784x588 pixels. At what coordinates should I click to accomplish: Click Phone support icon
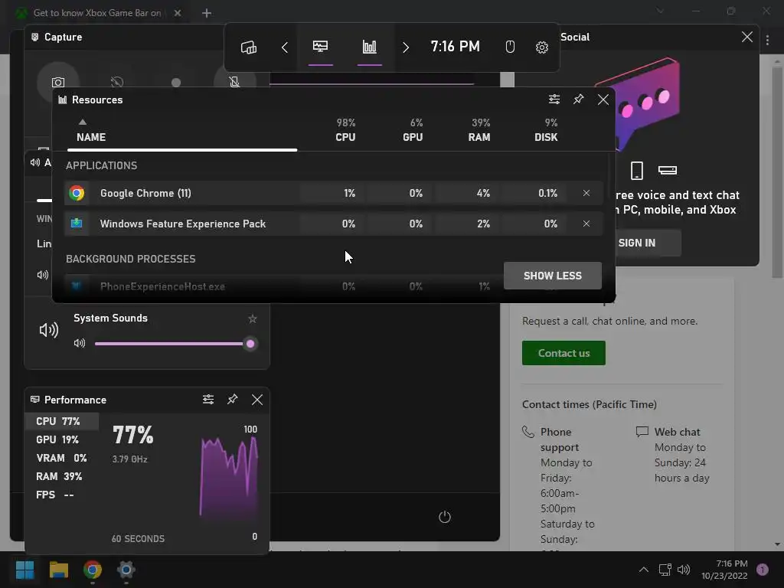tap(528, 432)
